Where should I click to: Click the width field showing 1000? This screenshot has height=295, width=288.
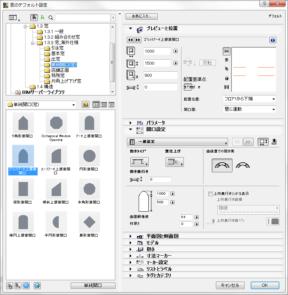click(157, 51)
